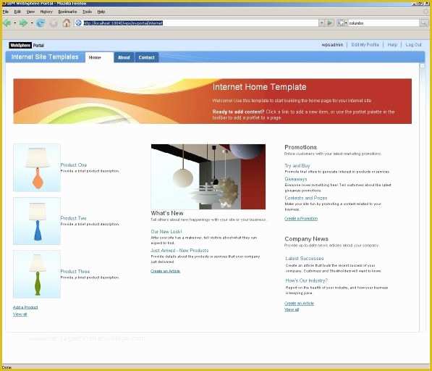Click the browser Back arrow button
Image resolution: width=432 pixels, height=371 pixels.
pyautogui.click(x=7, y=23)
